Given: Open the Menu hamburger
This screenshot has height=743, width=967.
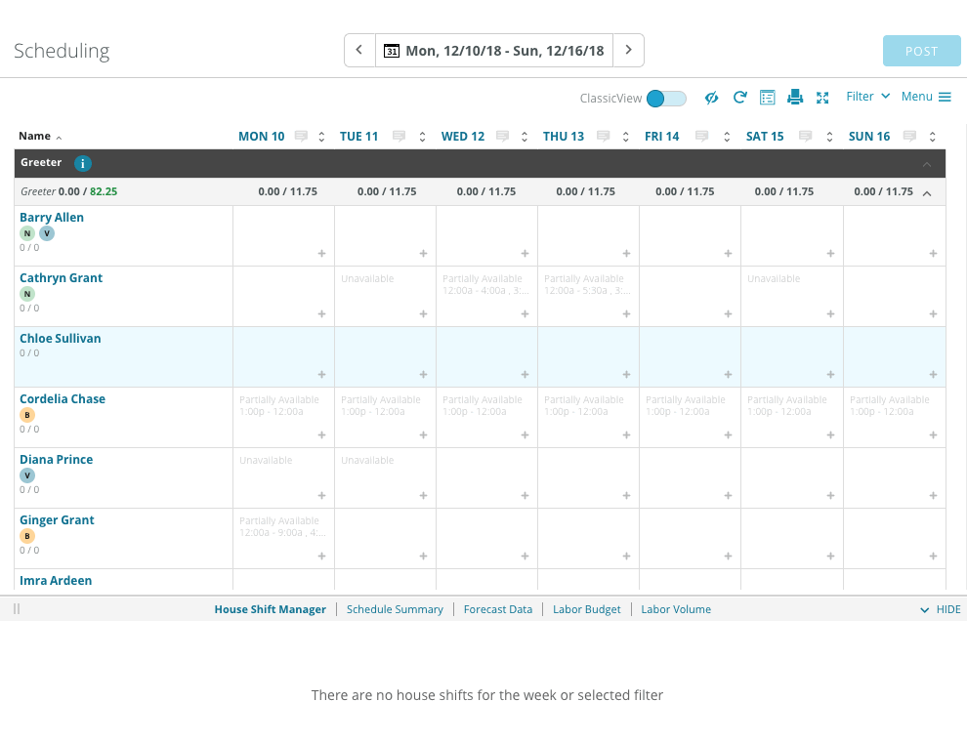Looking at the screenshot, I should [x=926, y=97].
